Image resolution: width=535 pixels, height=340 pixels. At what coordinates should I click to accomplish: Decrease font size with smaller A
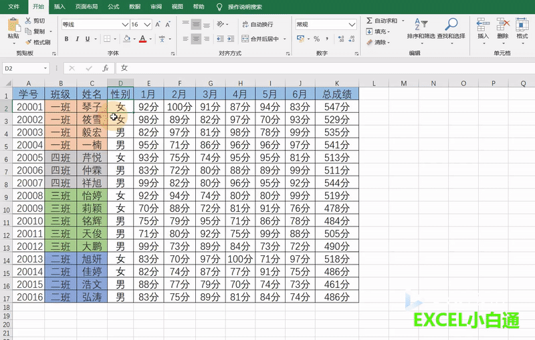tap(168, 25)
